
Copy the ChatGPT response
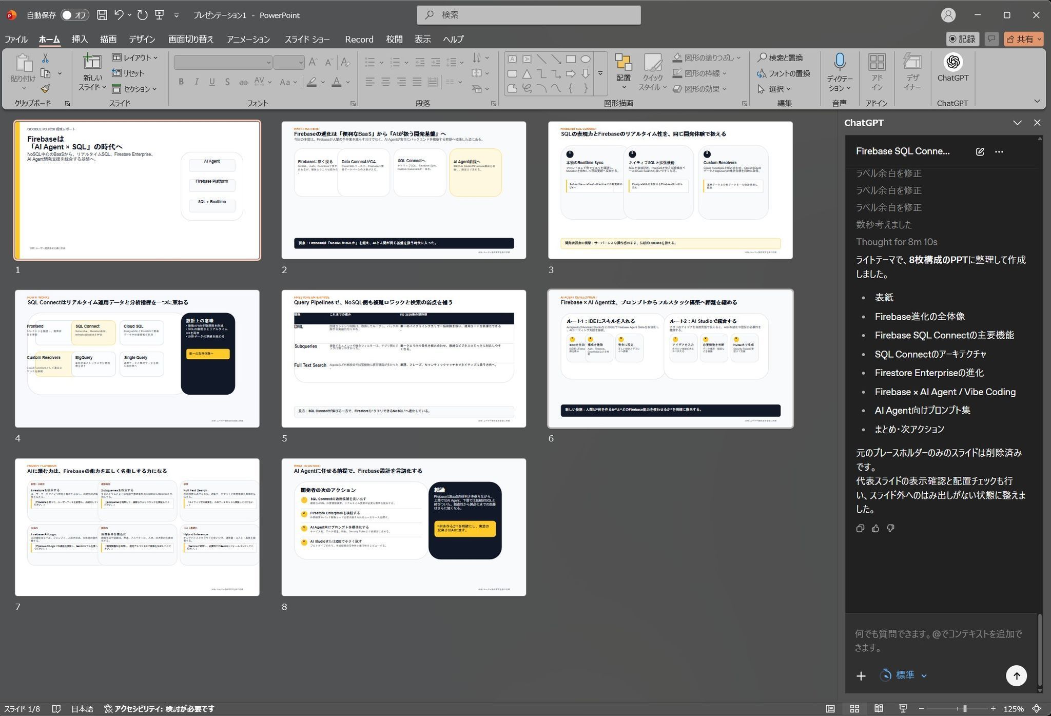(860, 528)
